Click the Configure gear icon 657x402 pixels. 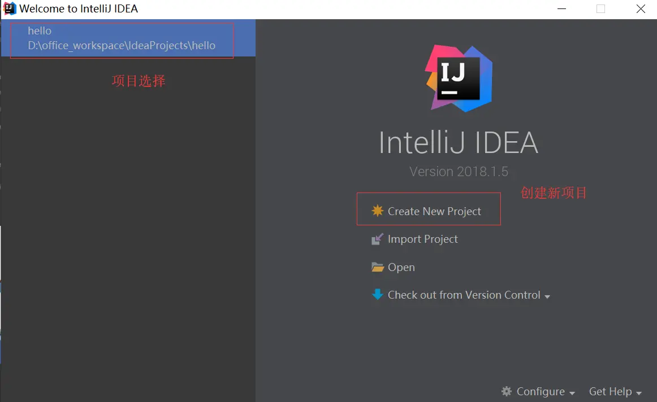507,391
